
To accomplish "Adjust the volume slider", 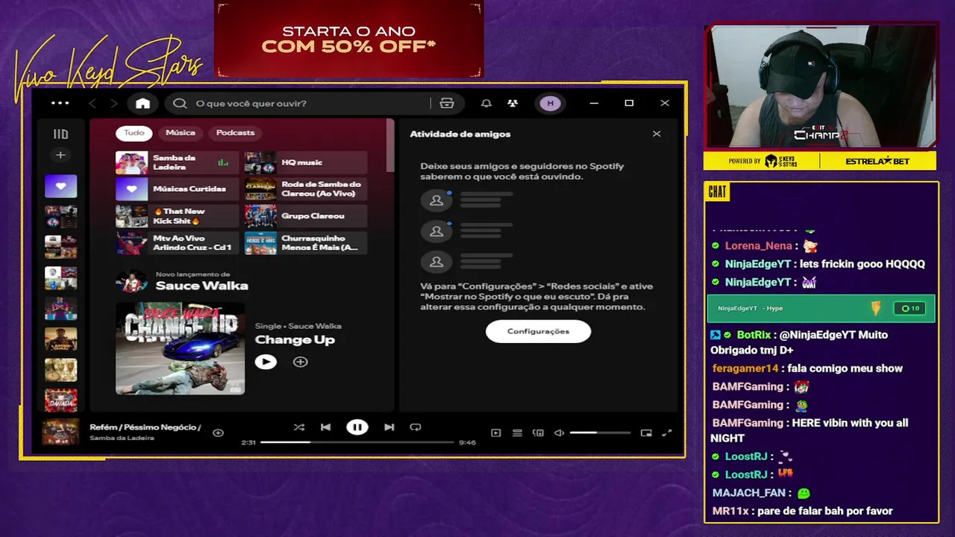I will (x=601, y=433).
